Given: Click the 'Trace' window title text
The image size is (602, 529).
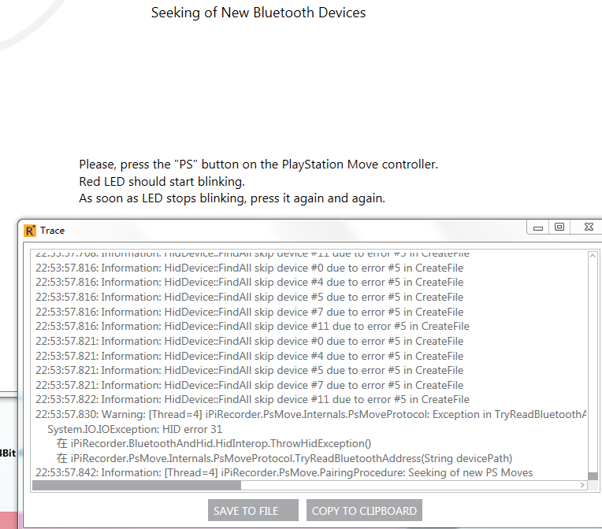Looking at the screenshot, I should pos(52,231).
